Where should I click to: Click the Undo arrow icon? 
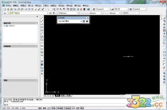[x=43, y=9]
